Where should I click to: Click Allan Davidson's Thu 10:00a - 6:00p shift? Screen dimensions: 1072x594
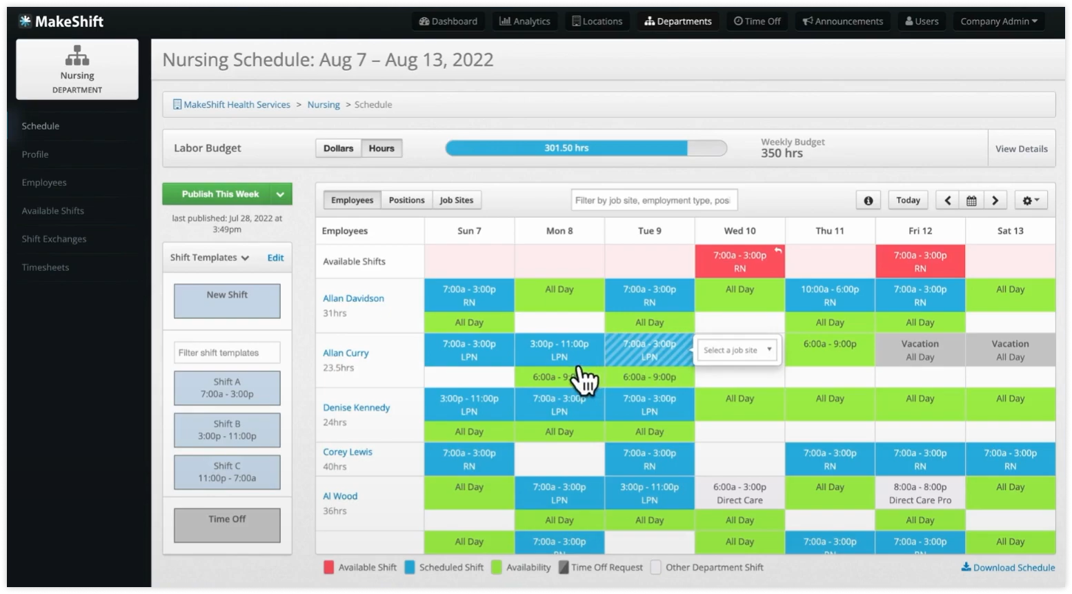pyautogui.click(x=830, y=296)
